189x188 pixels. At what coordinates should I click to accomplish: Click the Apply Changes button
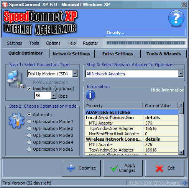(123, 168)
